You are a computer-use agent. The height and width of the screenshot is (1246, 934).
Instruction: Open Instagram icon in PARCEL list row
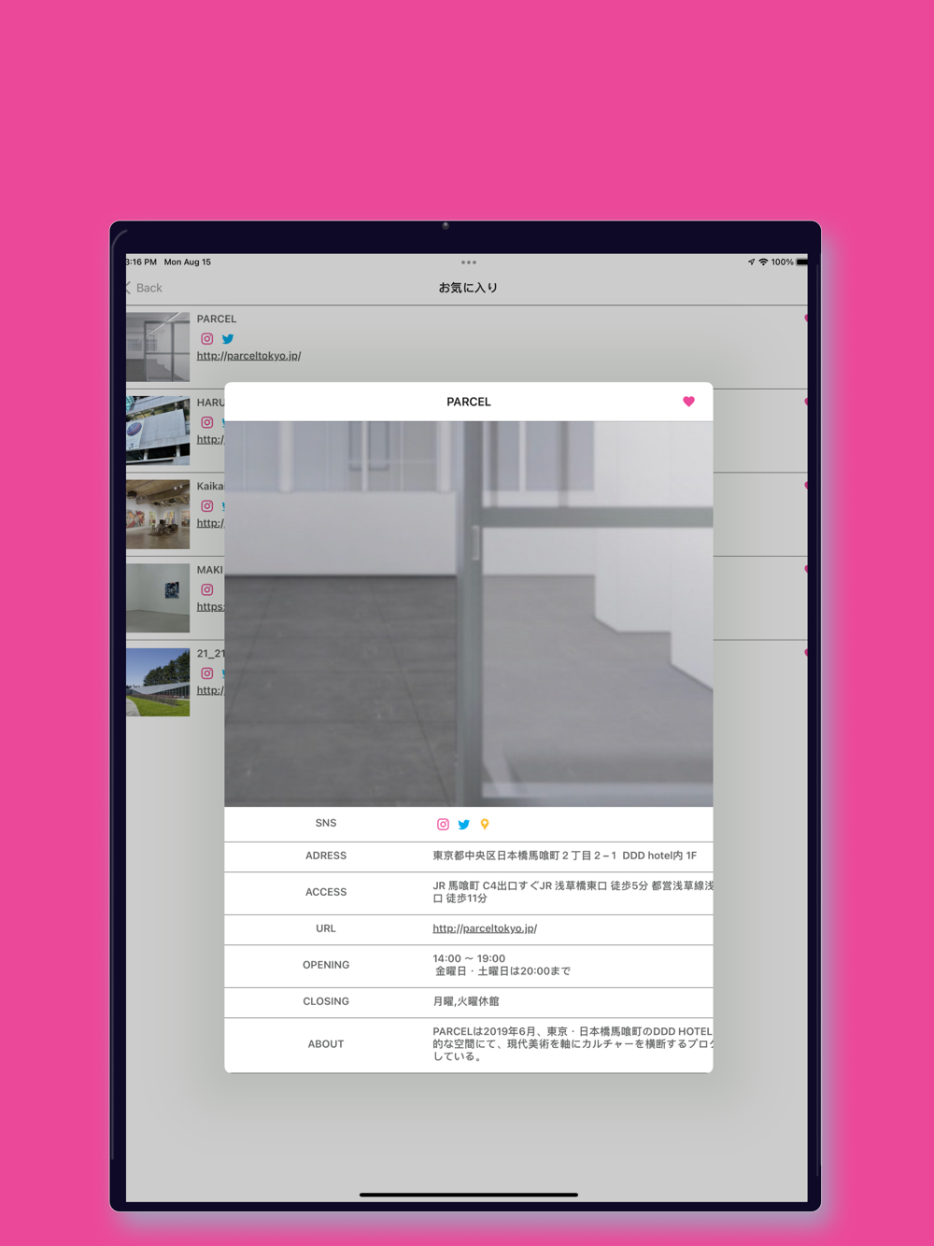(207, 339)
